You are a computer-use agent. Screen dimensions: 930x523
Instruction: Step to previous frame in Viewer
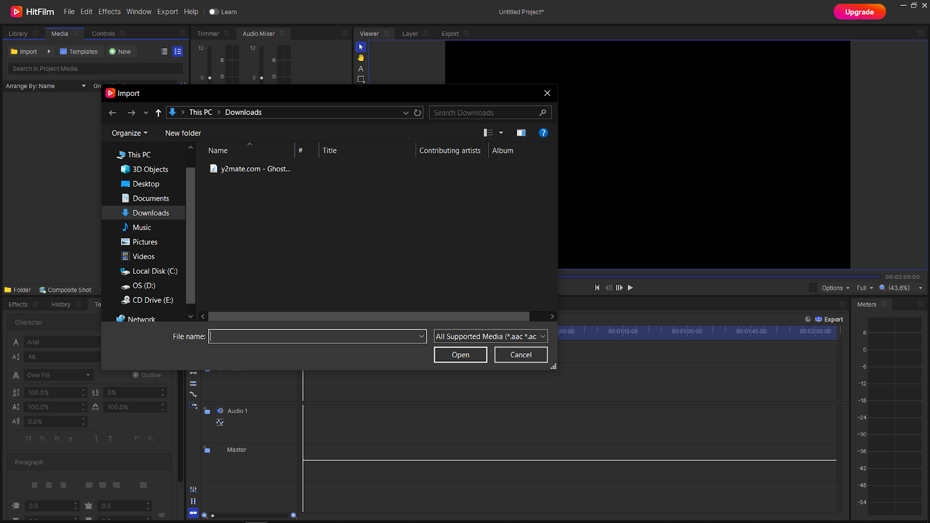pos(608,288)
